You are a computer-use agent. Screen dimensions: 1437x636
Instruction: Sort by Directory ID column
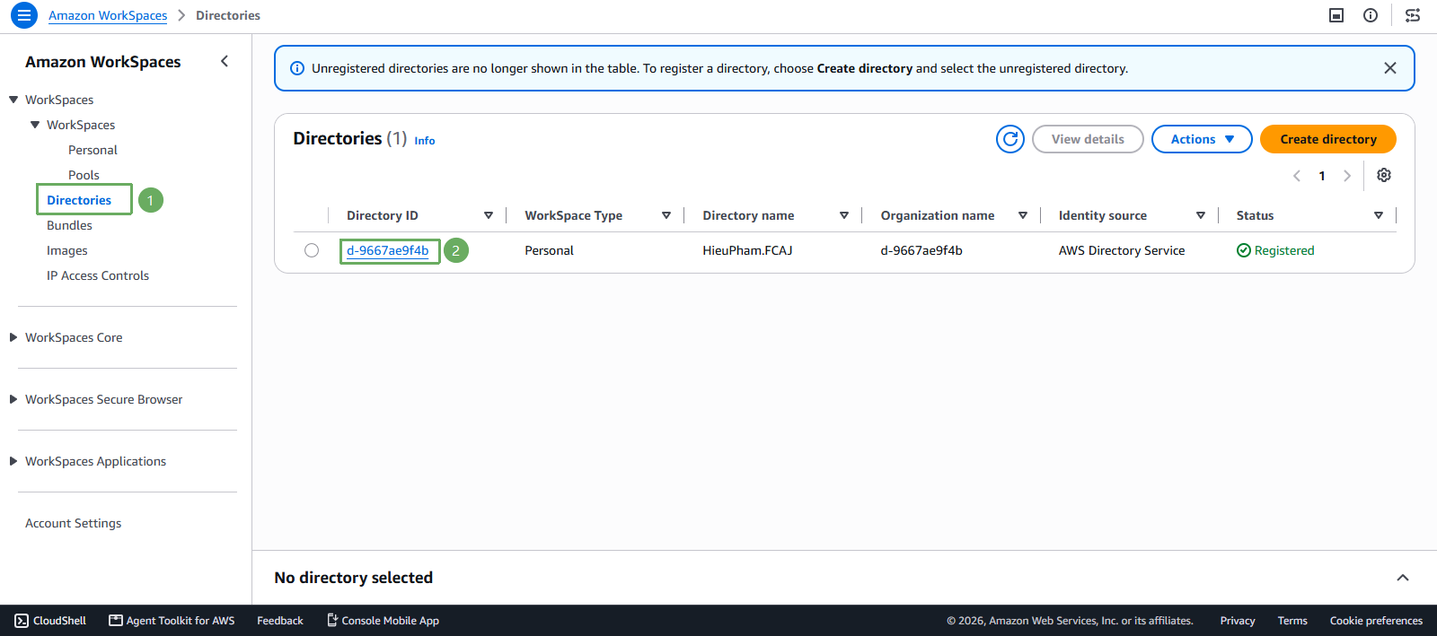[x=489, y=215]
